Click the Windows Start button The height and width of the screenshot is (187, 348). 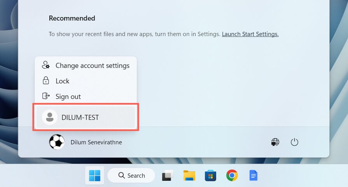94,176
